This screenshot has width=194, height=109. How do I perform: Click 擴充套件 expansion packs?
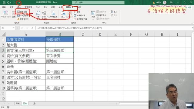click(101, 15)
